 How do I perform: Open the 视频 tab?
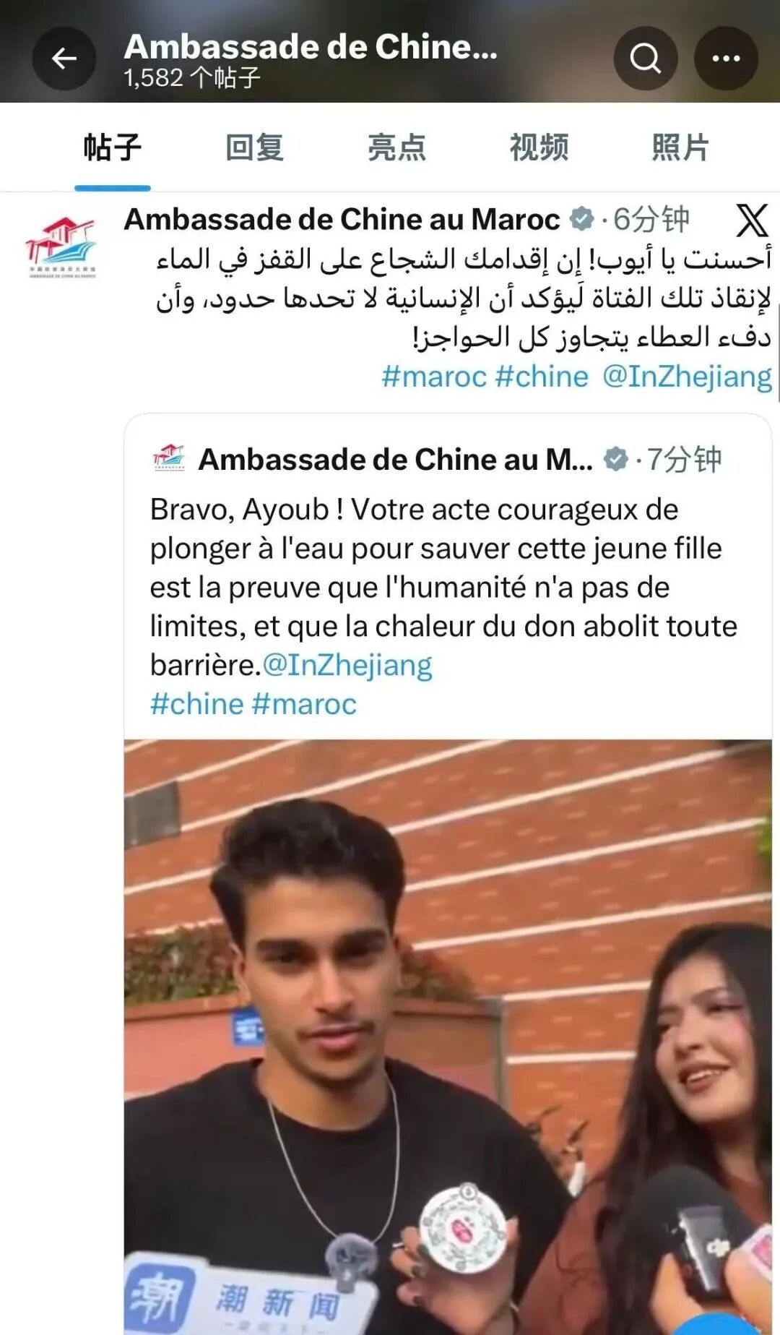coord(539,147)
